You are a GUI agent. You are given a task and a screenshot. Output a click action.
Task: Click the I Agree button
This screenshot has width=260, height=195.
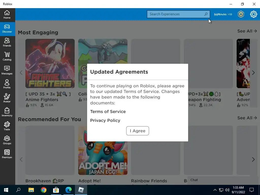(137, 131)
